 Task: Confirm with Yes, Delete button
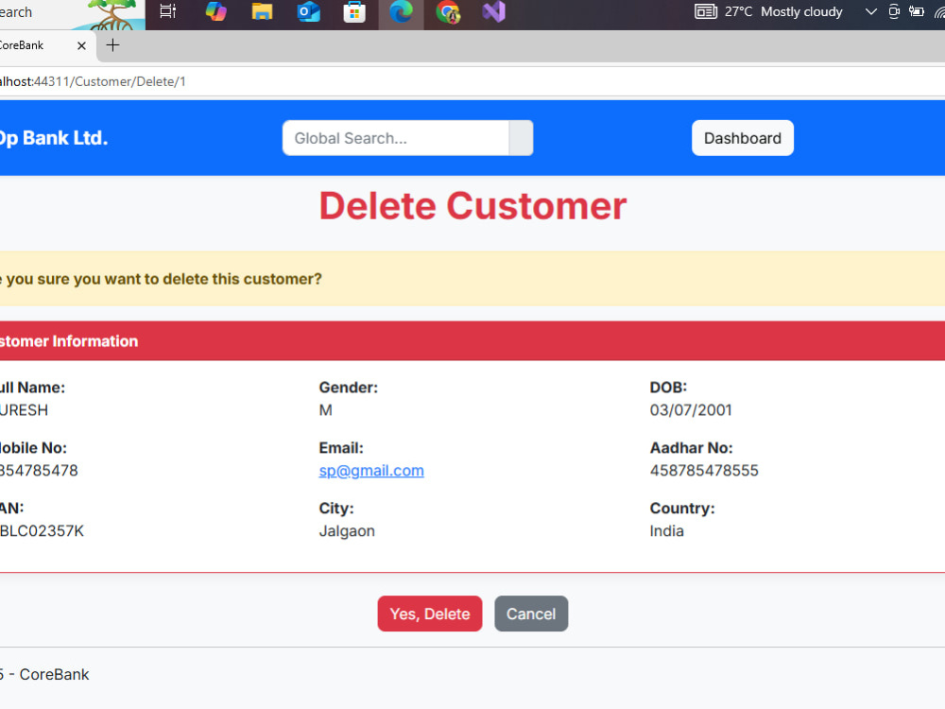tap(430, 614)
